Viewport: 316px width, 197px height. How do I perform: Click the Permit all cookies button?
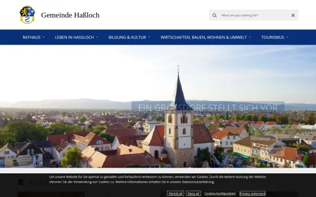coord(175,193)
